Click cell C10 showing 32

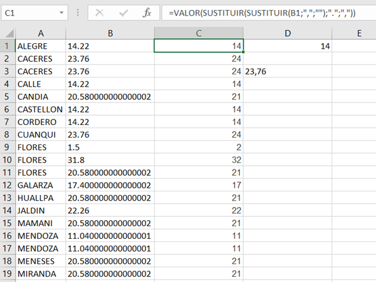pyautogui.click(x=199, y=160)
